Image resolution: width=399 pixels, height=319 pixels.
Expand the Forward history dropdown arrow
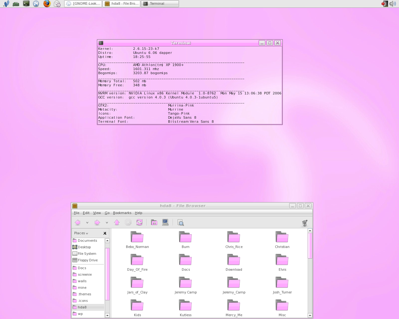click(x=107, y=222)
